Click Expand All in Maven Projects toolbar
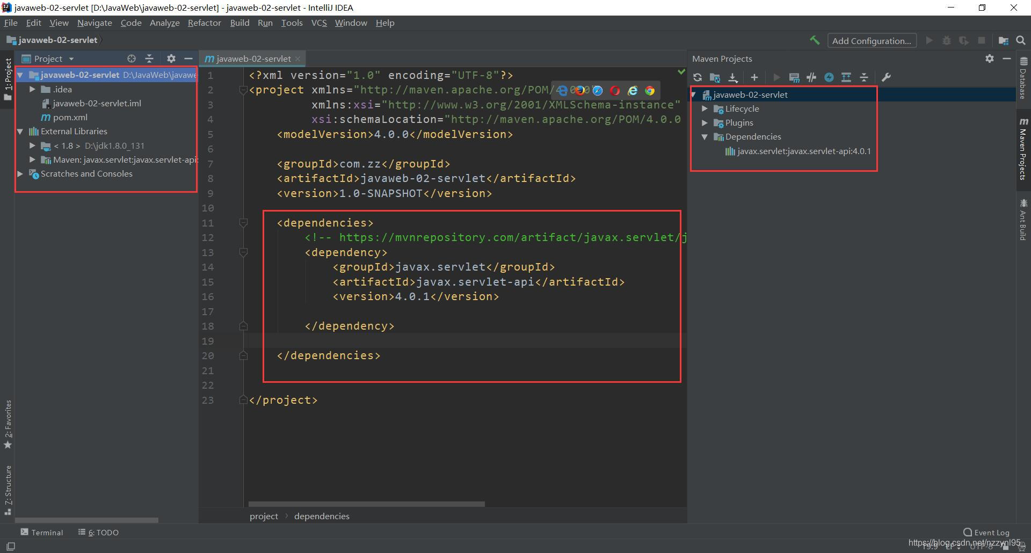1031x553 pixels. [x=846, y=77]
